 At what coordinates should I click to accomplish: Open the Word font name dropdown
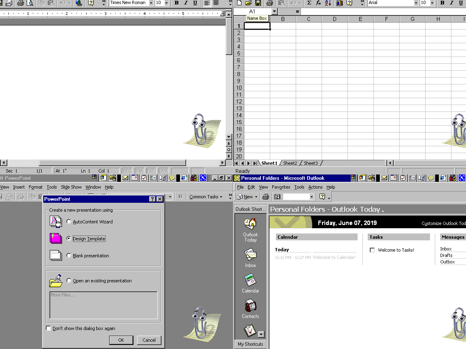(x=151, y=3)
